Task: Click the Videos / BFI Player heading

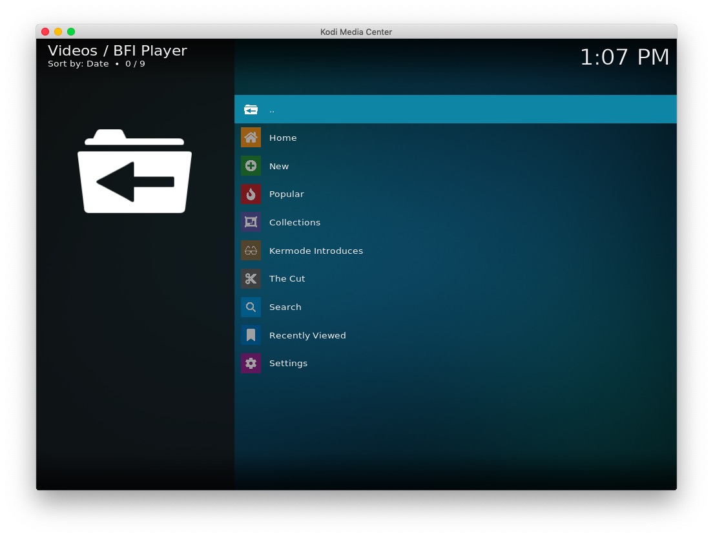Action: pos(118,51)
